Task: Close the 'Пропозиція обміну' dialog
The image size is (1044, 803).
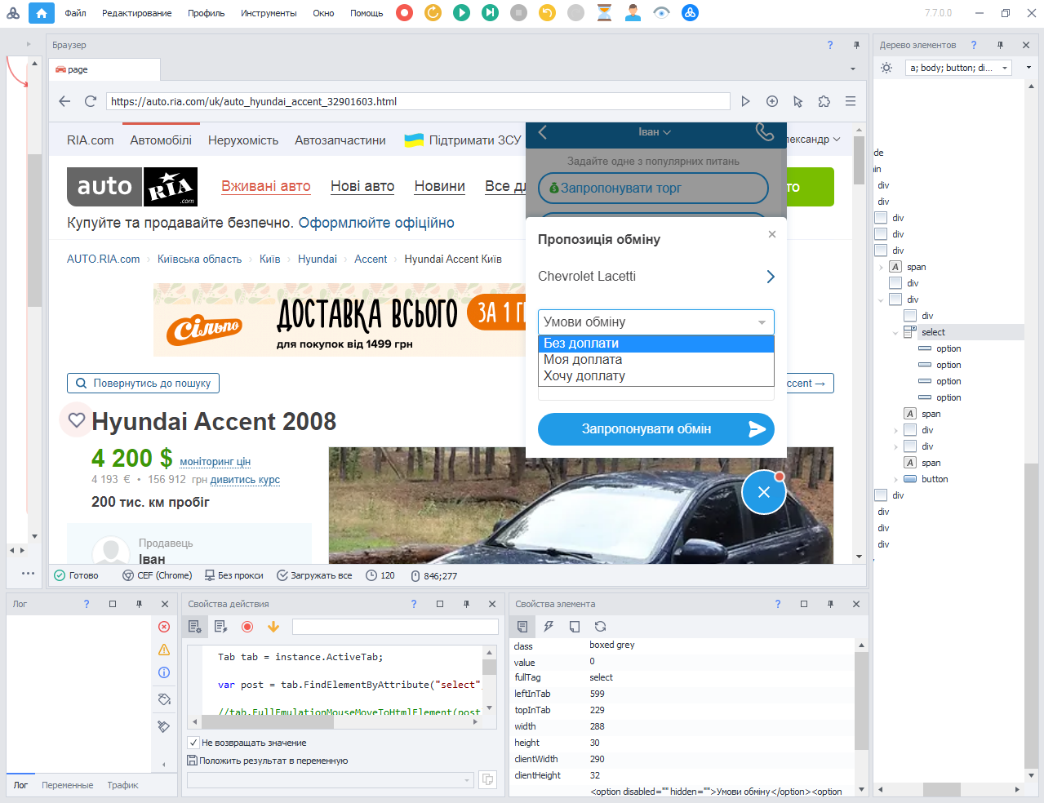Action: (x=772, y=234)
